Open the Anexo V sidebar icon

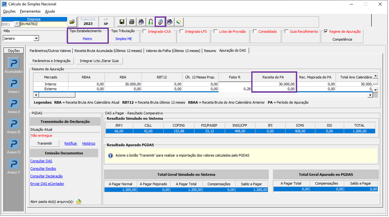[x=14, y=164]
